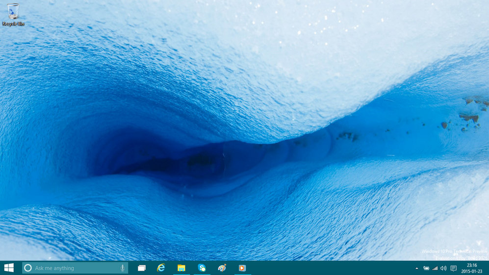Image resolution: width=489 pixels, height=275 pixels.
Task: Open the Paint app from the taskbar
Action: pyautogui.click(x=222, y=268)
